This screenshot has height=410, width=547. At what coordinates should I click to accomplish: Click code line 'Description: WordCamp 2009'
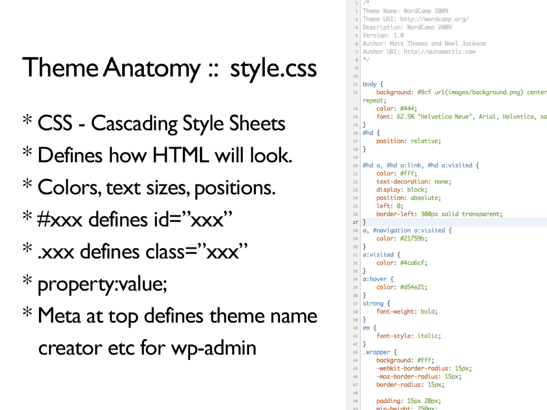click(407, 27)
